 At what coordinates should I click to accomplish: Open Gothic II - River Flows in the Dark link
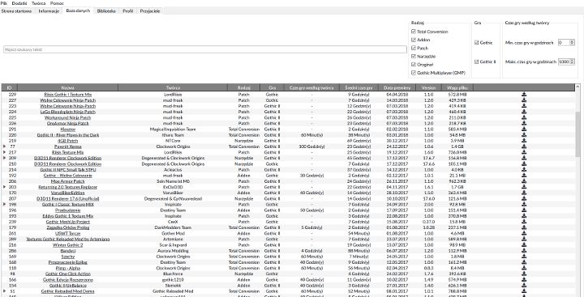point(68,135)
